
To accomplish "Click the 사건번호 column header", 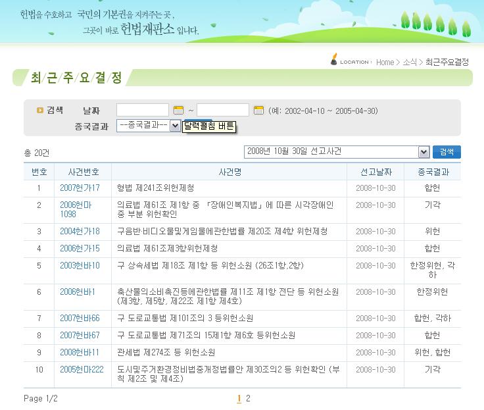I will click(84, 172).
